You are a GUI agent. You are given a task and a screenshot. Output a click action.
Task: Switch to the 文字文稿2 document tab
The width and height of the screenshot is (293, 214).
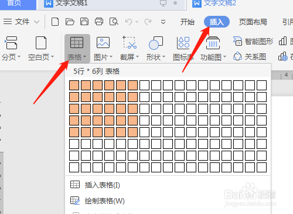coord(220,4)
